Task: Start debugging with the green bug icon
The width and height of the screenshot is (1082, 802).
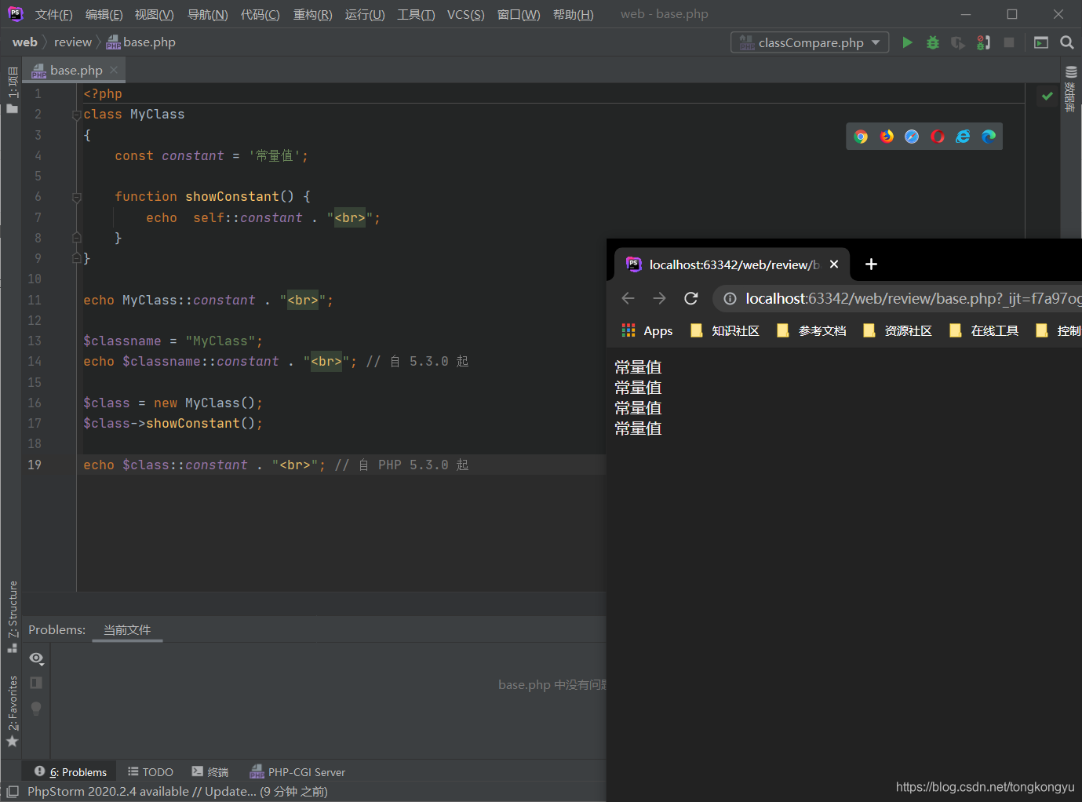Action: point(933,42)
